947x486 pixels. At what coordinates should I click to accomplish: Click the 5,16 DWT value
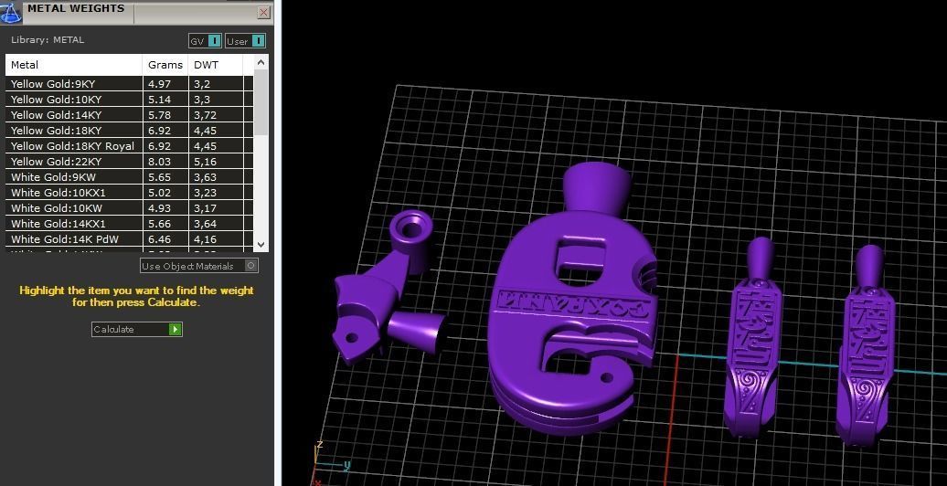coord(206,162)
